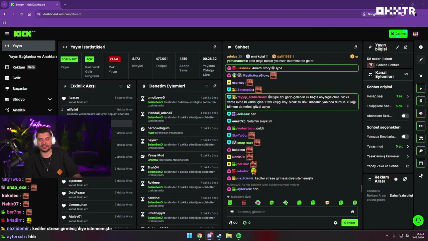Select Yayın in the sidebar

28,46
